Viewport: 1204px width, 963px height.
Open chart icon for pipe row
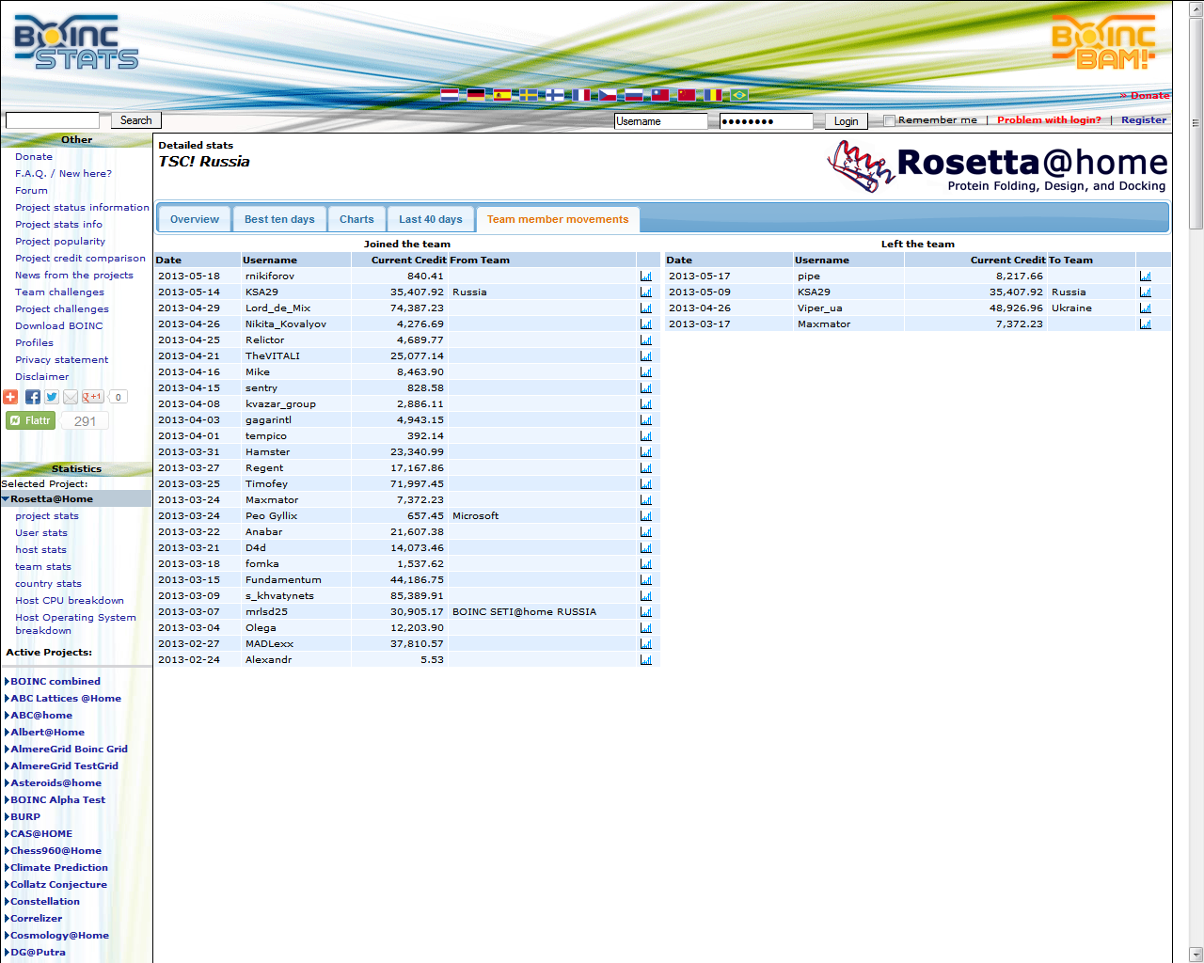pos(1146,276)
